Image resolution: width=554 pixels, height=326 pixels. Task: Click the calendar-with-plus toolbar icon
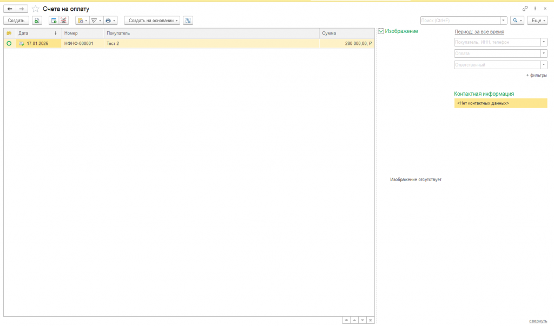tap(54, 21)
